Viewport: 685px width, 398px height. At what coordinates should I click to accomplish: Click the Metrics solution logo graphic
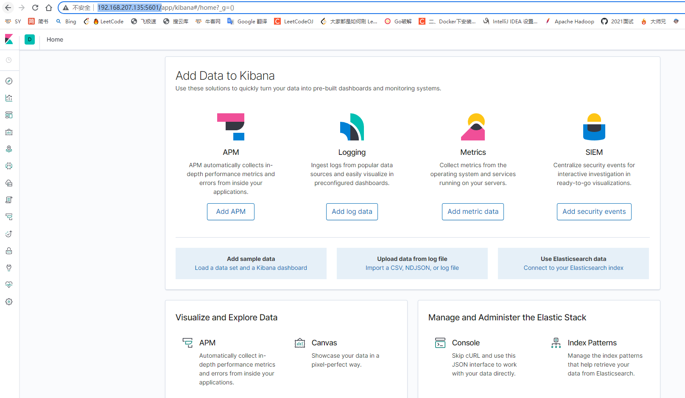tap(473, 127)
